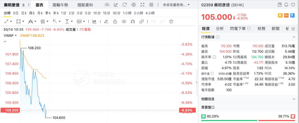Select the text annotation tool
This screenshot has height=123, width=299.
(x=79, y=21)
